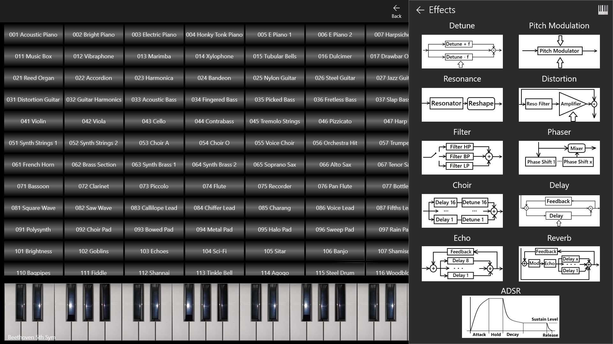Enable the Filter effect

[462, 157]
